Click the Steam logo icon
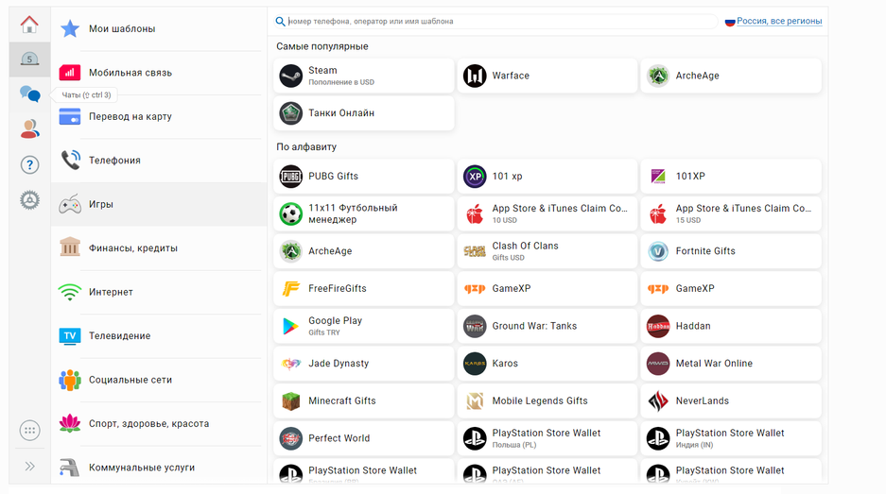This screenshot has width=886, height=494. 291,76
